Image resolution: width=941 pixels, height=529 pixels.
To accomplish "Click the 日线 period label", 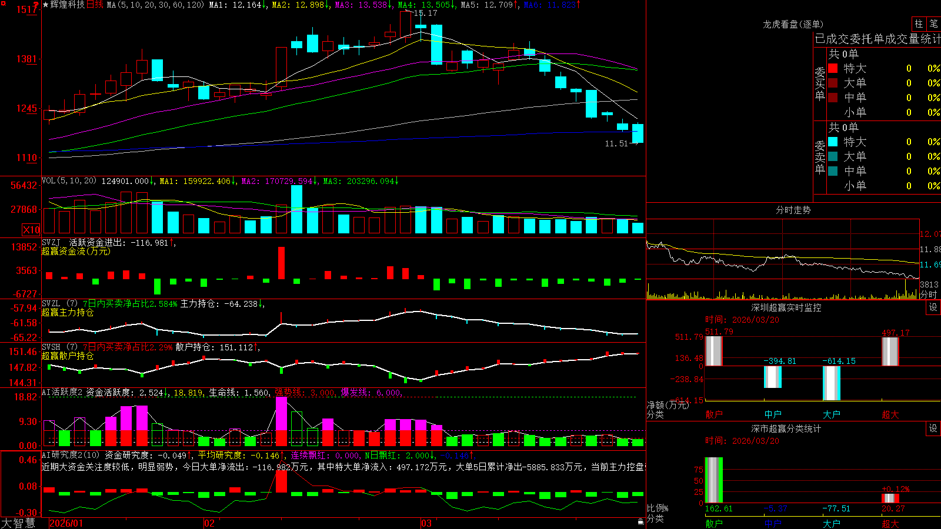I will point(95,5).
